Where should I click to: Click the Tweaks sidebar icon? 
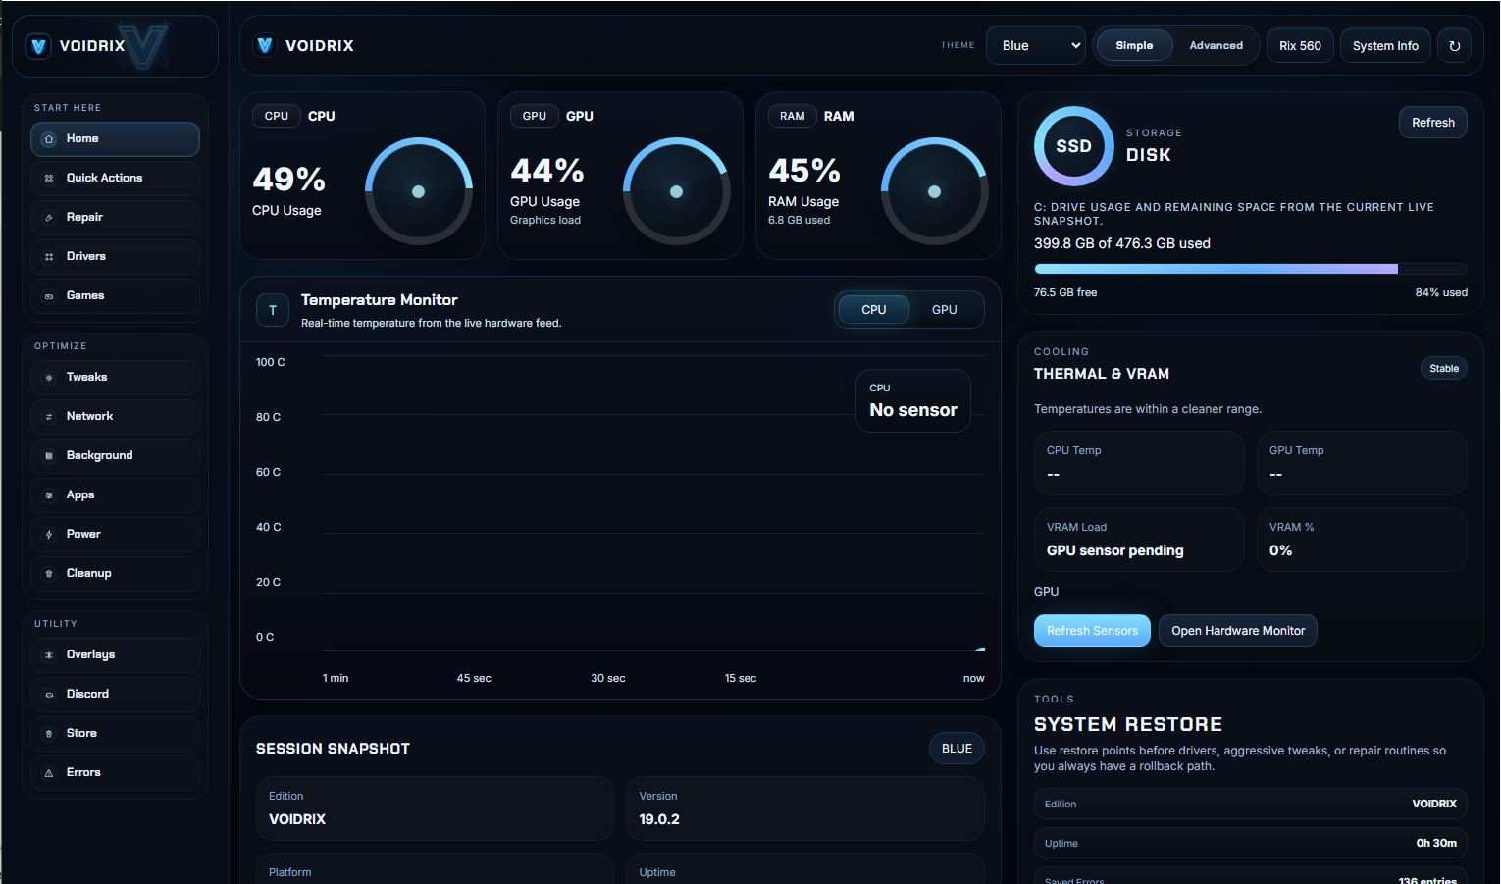point(49,378)
